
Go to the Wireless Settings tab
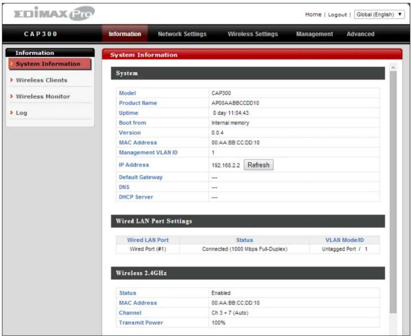click(253, 34)
